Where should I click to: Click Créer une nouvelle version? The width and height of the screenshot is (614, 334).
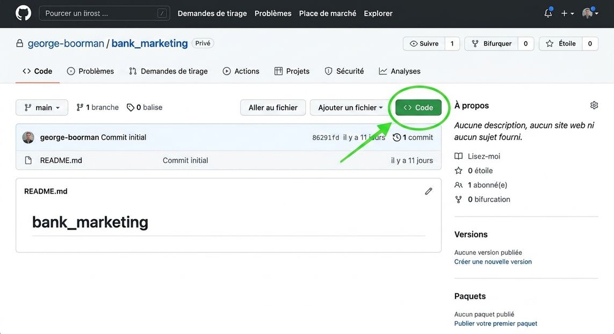(493, 262)
